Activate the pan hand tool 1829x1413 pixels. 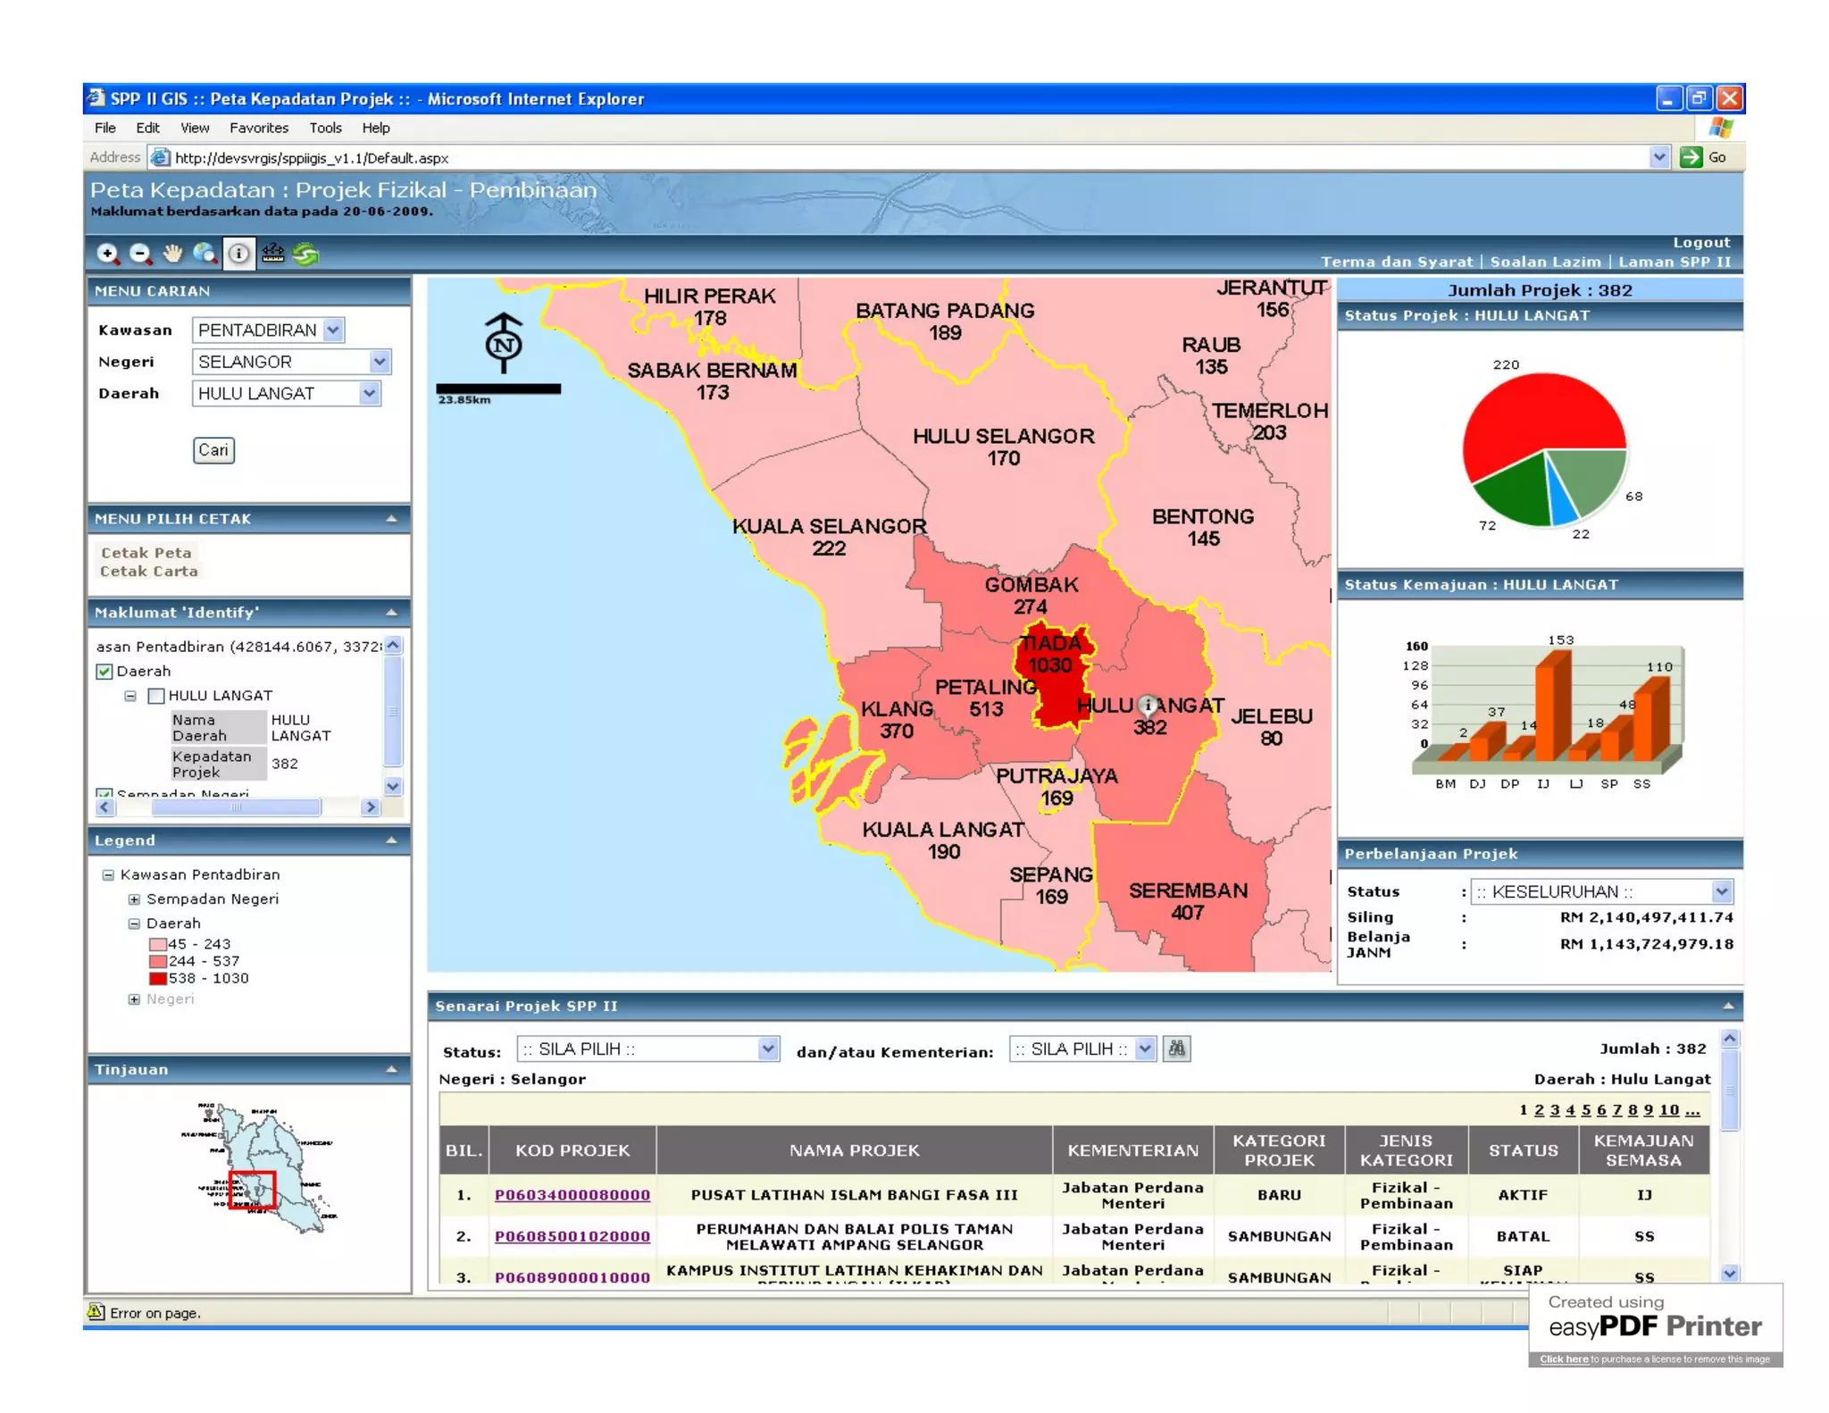click(x=172, y=255)
